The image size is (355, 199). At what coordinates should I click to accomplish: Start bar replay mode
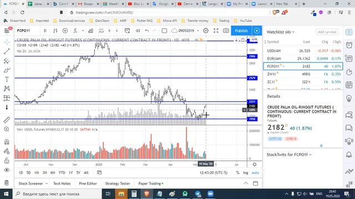pyautogui.click(x=138, y=31)
